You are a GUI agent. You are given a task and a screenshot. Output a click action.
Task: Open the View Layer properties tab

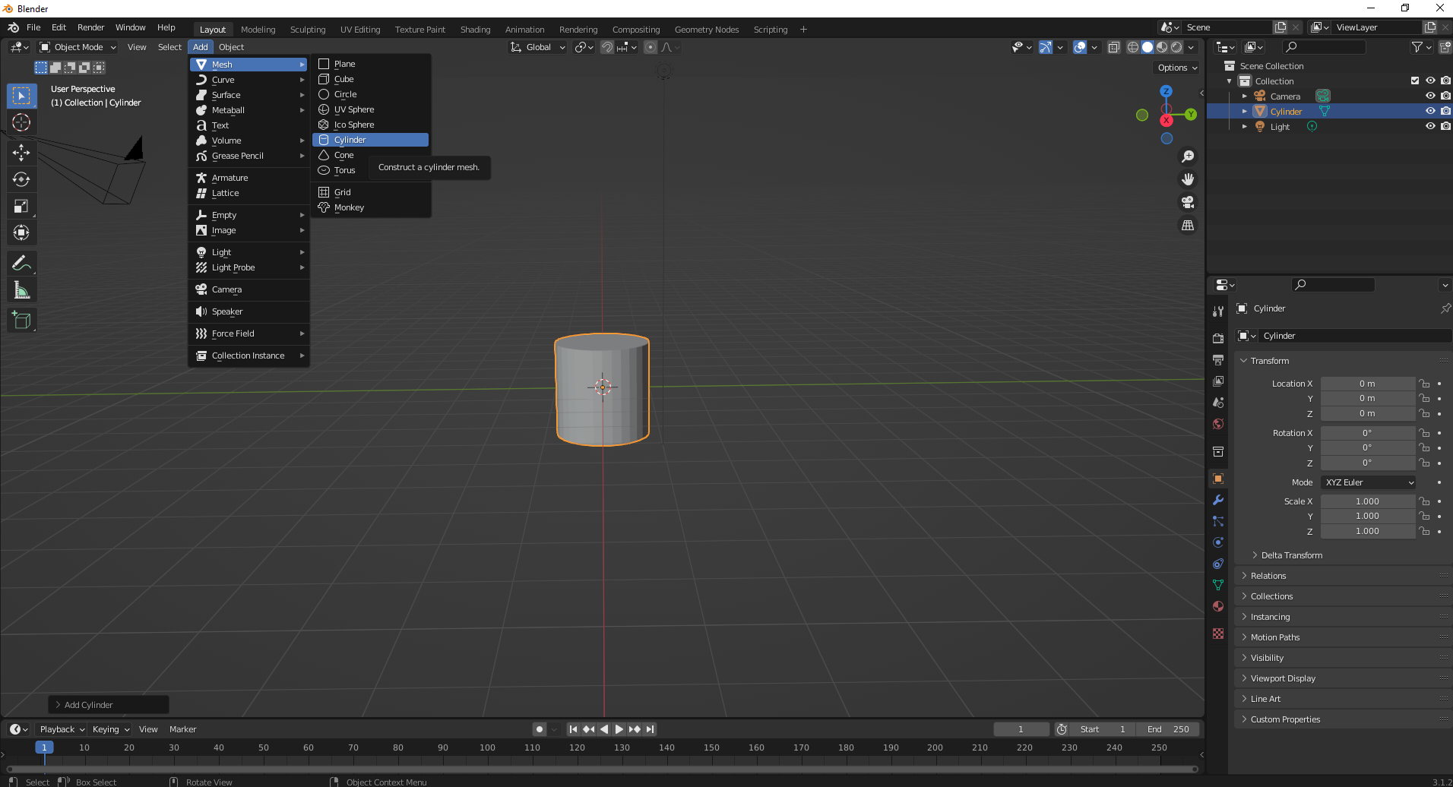[x=1218, y=381]
